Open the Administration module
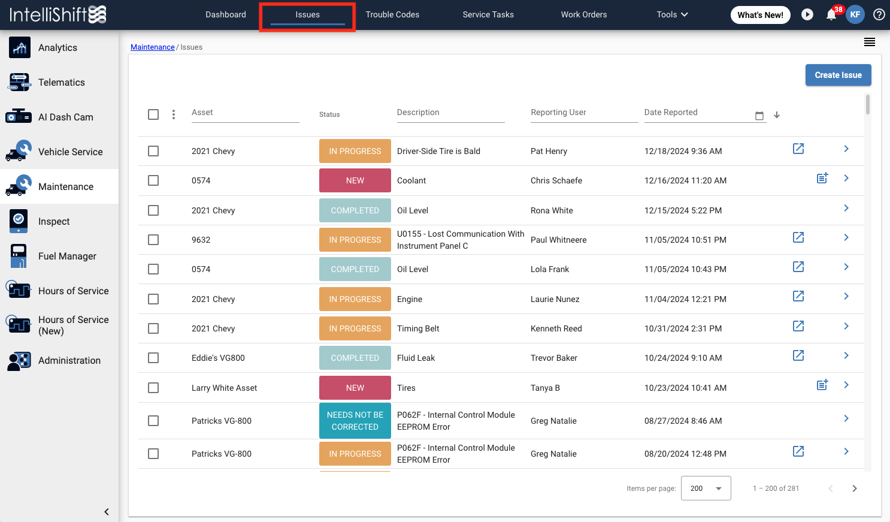Image resolution: width=890 pixels, height=522 pixels. (59, 360)
